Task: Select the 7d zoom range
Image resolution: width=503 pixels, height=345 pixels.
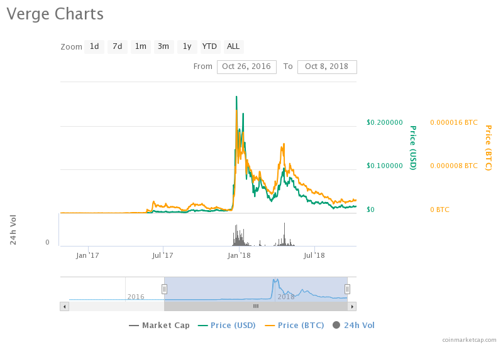Action: pyautogui.click(x=118, y=46)
